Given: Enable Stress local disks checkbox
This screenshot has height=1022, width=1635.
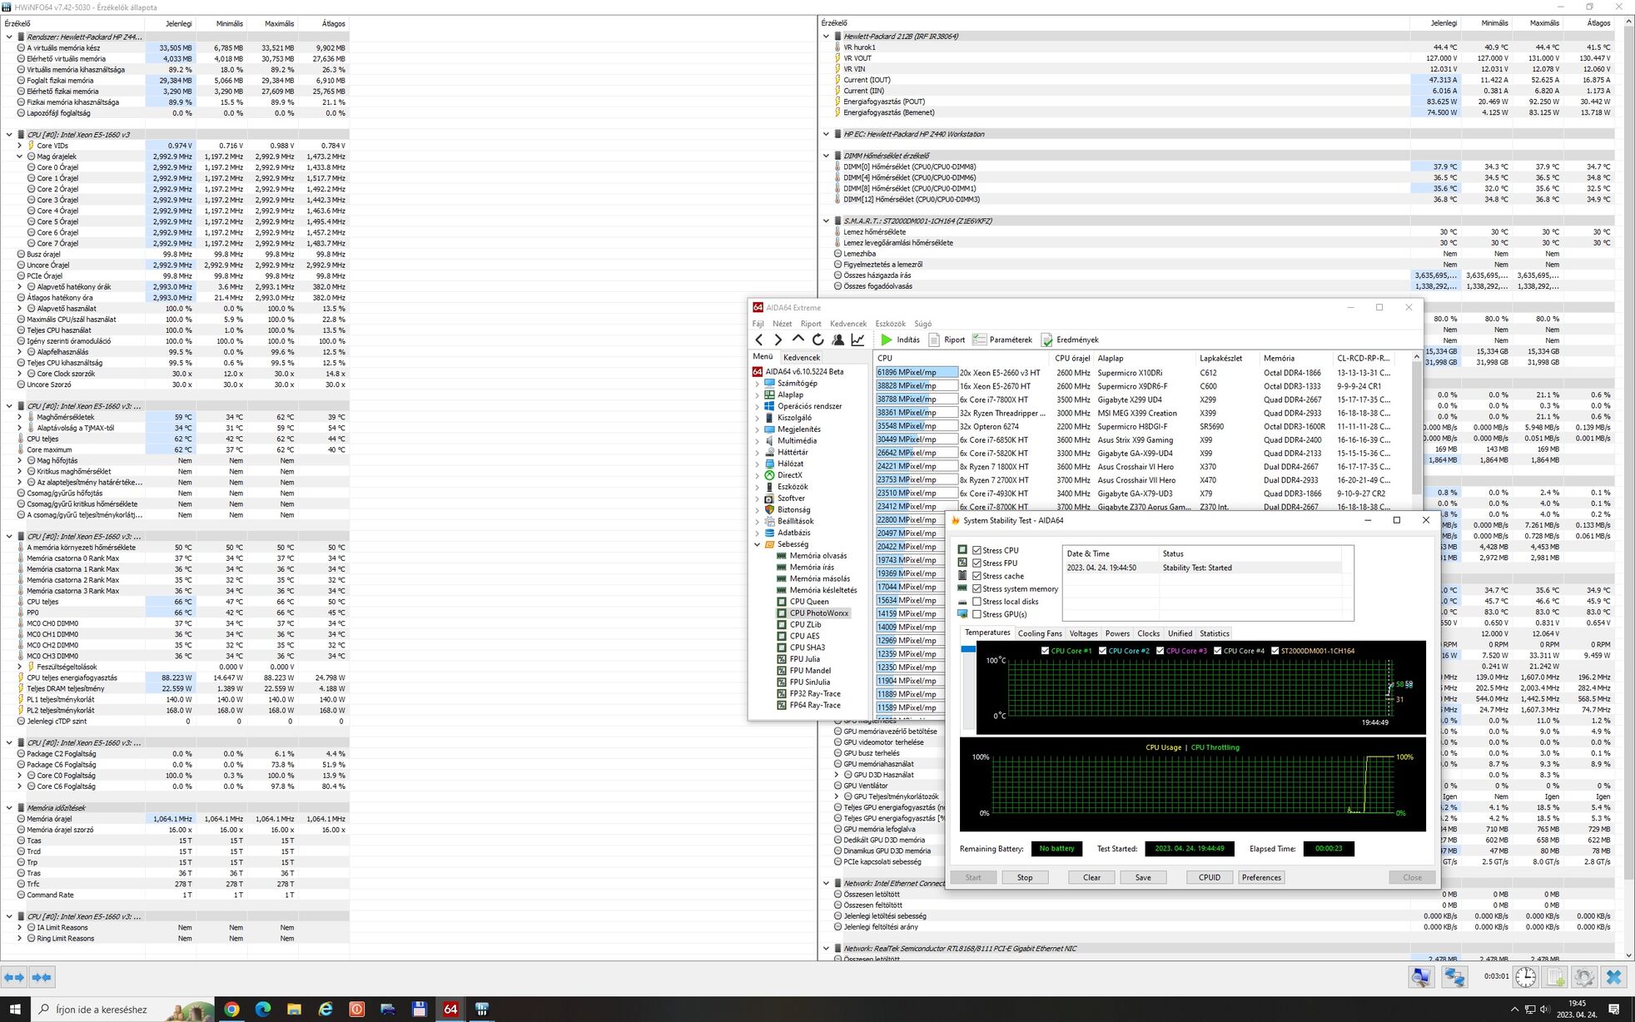Looking at the screenshot, I should click(977, 602).
